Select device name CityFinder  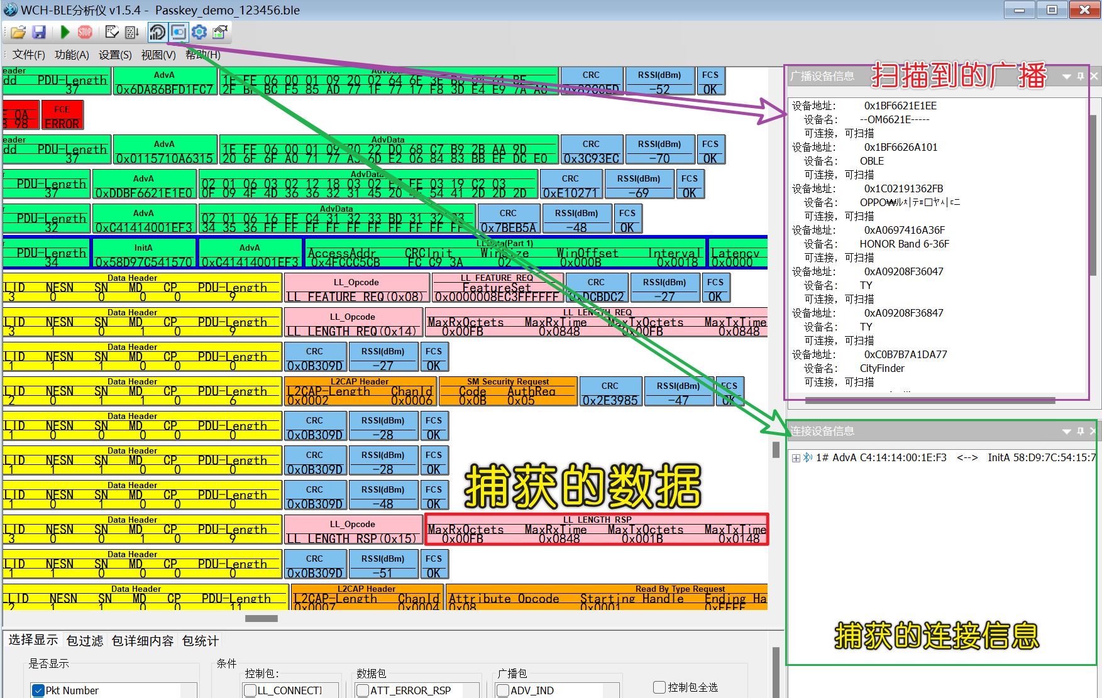[882, 368]
